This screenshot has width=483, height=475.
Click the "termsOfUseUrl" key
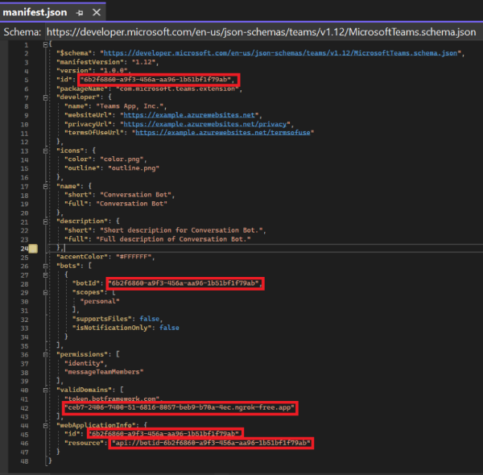coord(96,133)
